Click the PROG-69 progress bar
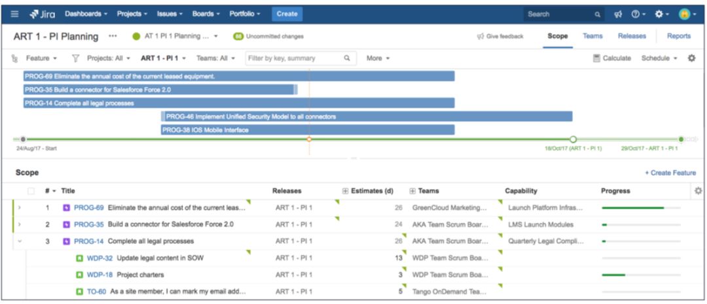 pos(641,208)
